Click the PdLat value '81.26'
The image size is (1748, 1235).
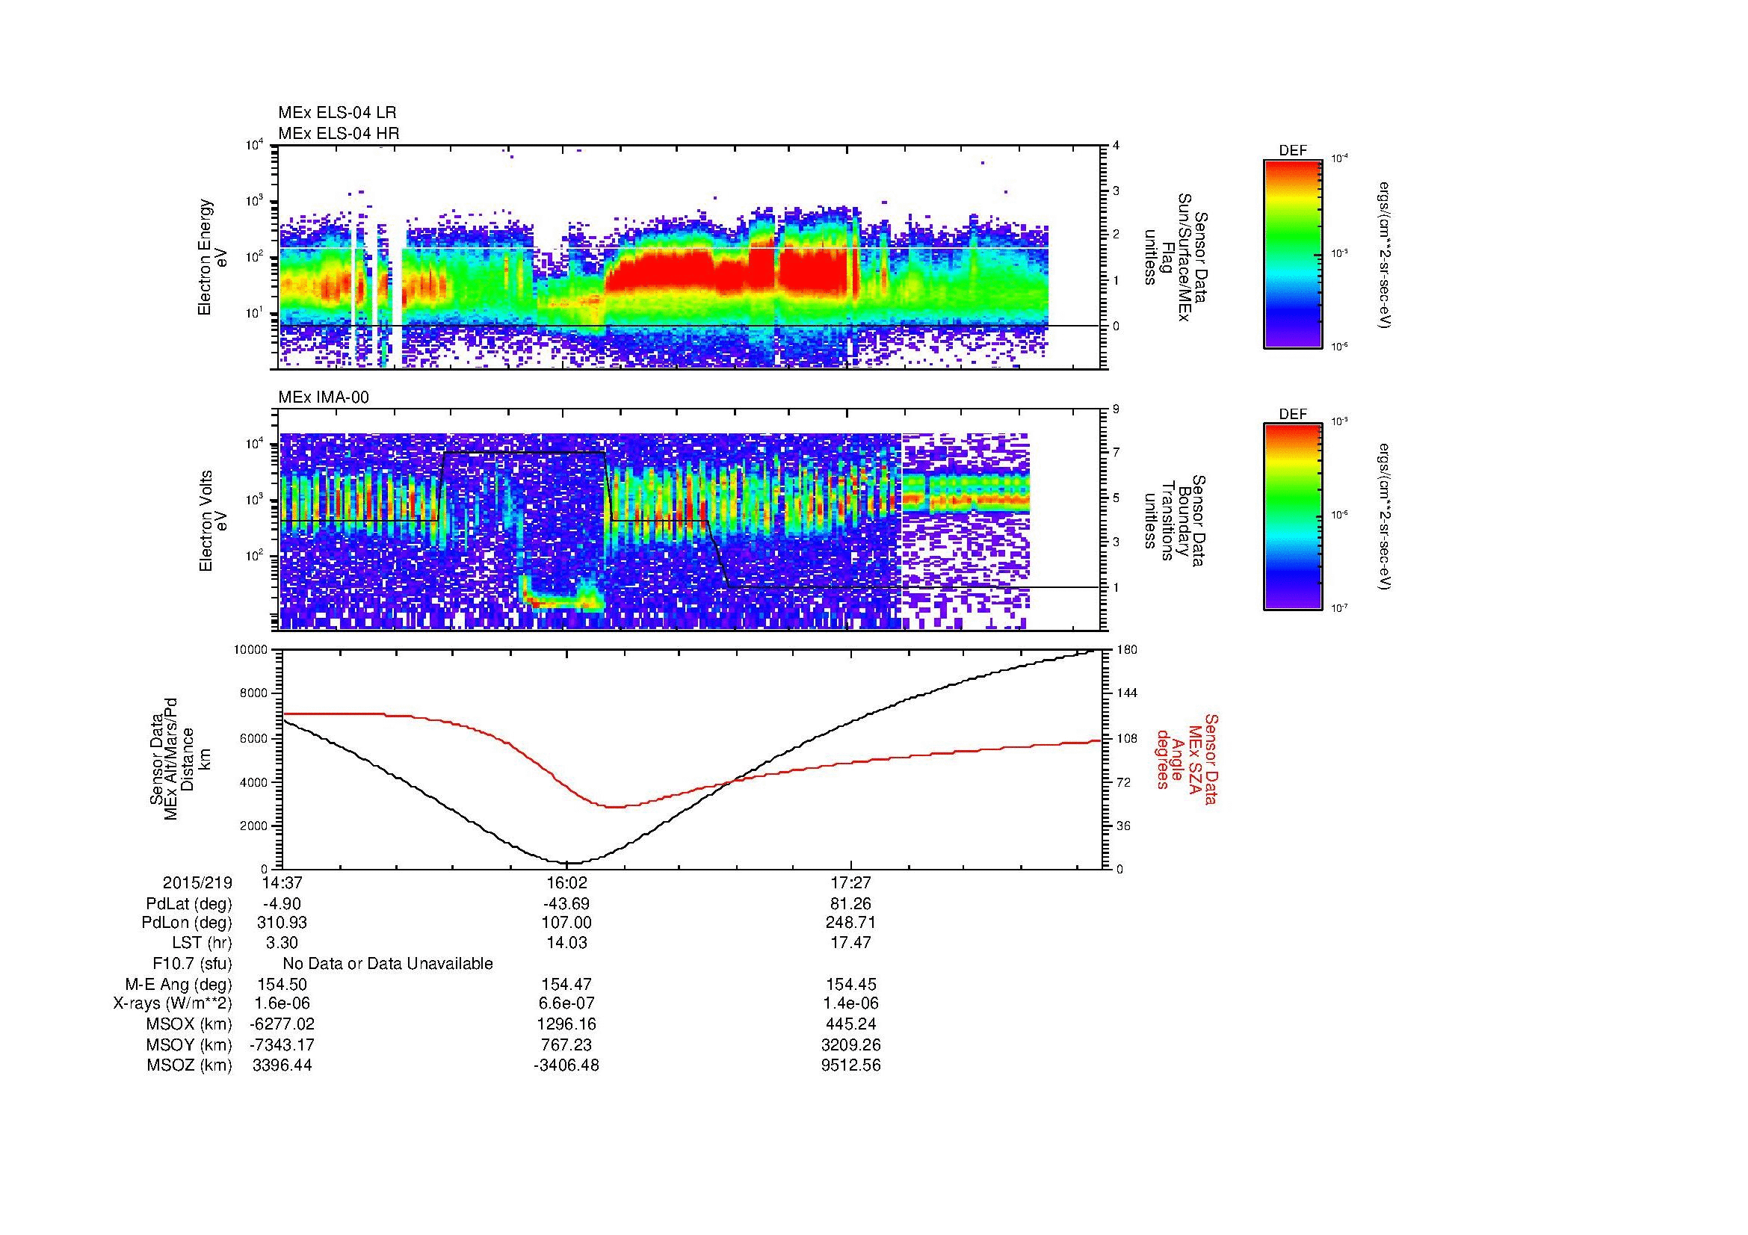pyautogui.click(x=851, y=904)
